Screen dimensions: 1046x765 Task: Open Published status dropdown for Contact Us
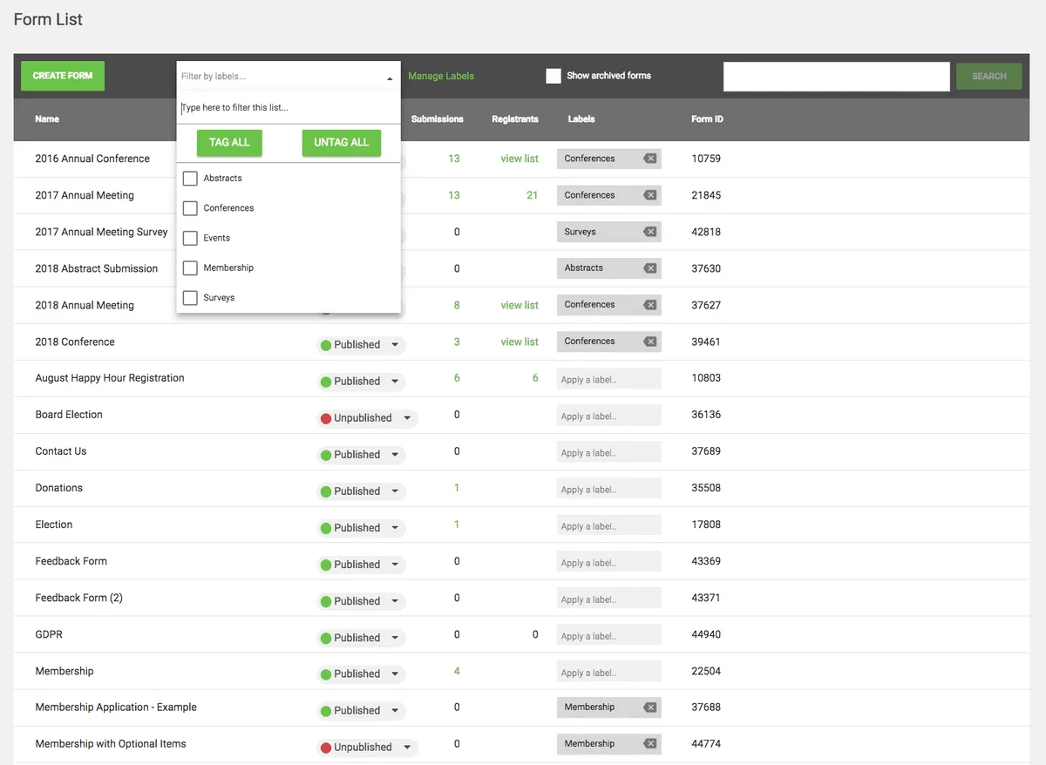point(395,455)
